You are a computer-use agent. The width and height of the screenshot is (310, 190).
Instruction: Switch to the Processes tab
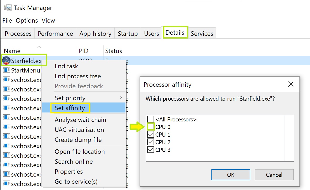(18, 33)
